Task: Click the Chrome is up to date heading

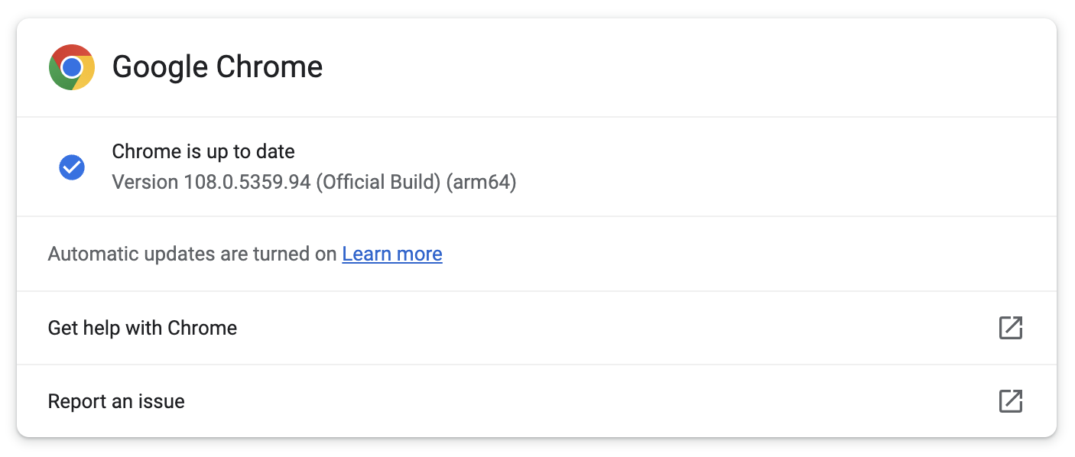Action: click(203, 151)
